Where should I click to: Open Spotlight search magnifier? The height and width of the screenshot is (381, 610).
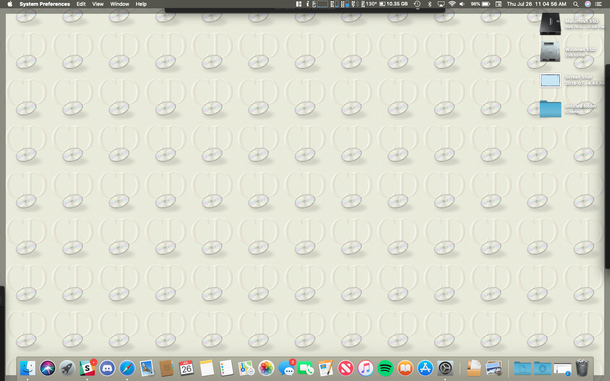(576, 4)
